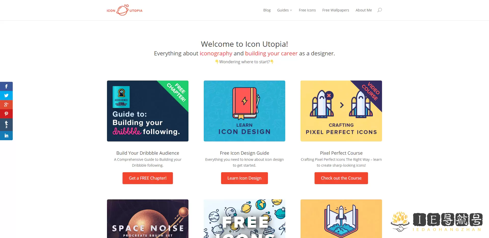Go home via Icon Utopia logo
Screen dimensions: 489x238
point(125,10)
